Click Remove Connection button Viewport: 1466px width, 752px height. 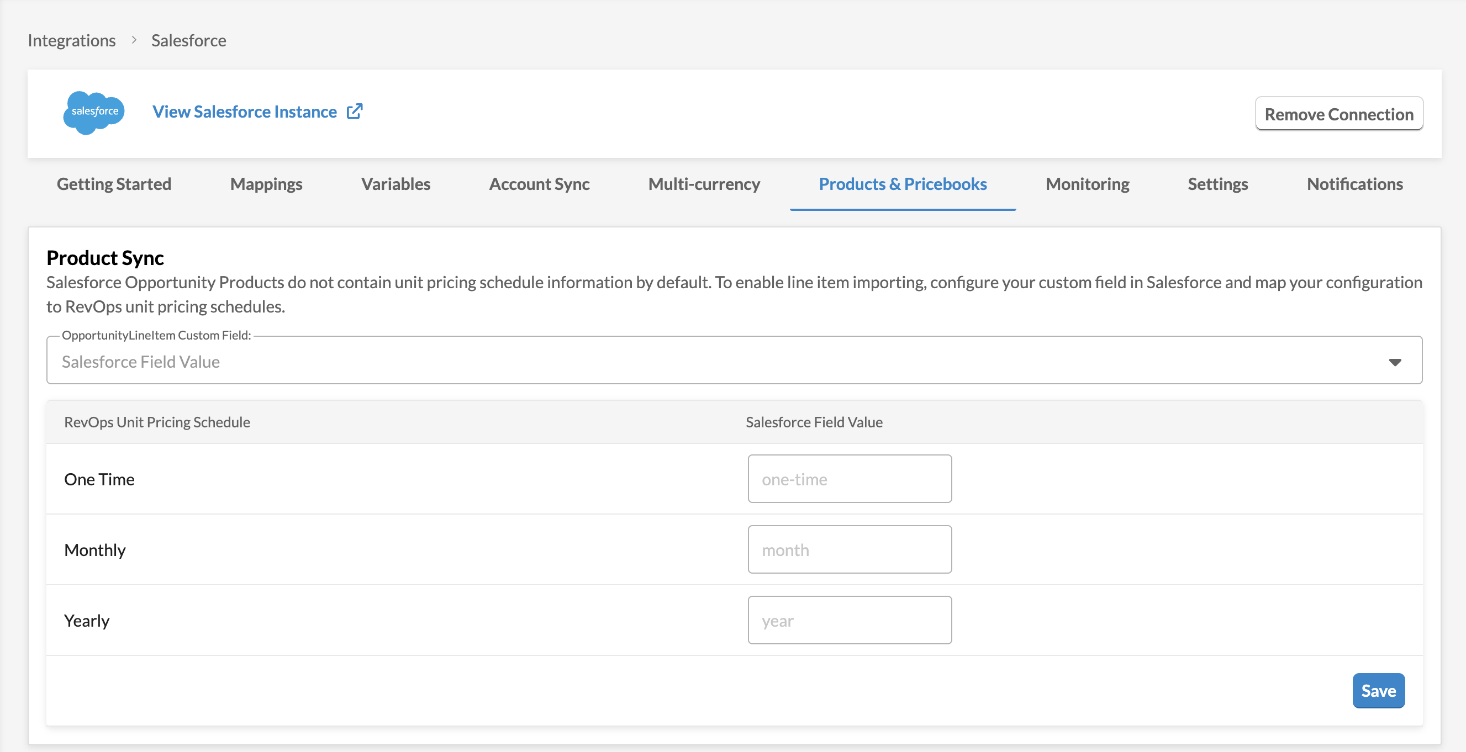[x=1338, y=114]
